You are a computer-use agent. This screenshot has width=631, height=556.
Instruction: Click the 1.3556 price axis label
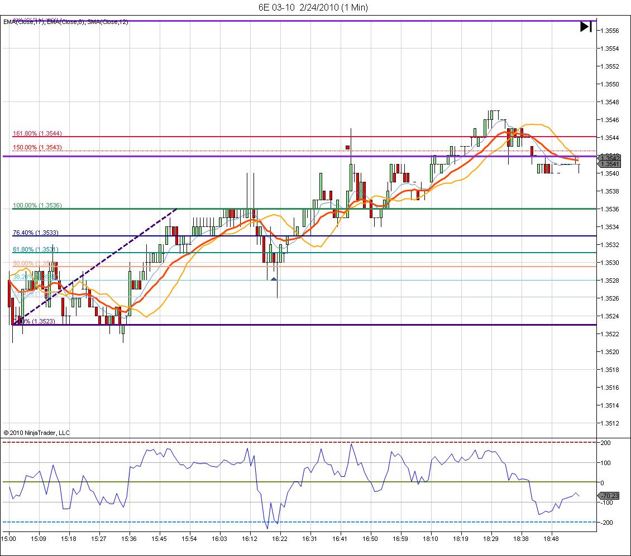pyautogui.click(x=610, y=31)
